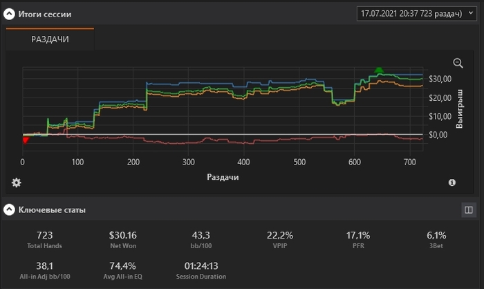Screen dimensions: 484x289
Task: Click the Total Hands 723 stat
Action: coord(44,240)
